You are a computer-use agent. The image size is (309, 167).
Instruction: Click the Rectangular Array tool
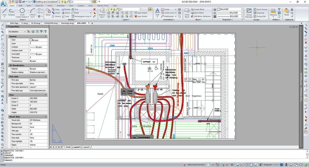(x=80, y=17)
